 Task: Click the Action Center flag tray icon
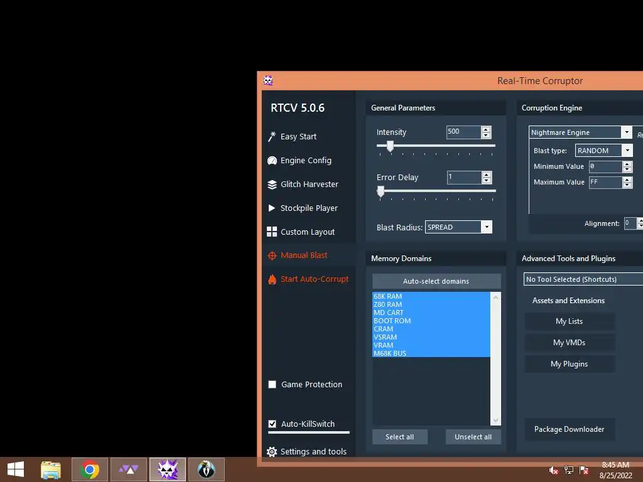pos(583,470)
